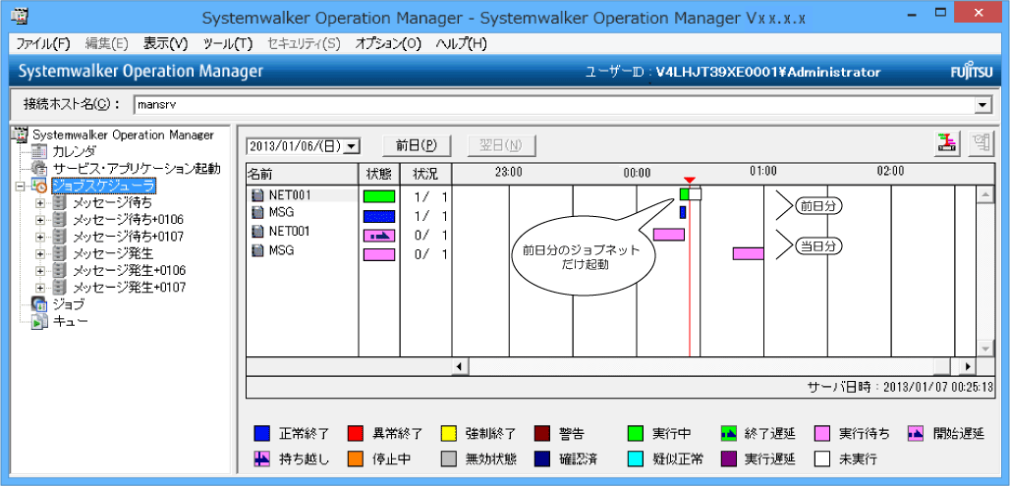Click the pink bar for second NET001 in timeline
This screenshot has height=486, width=1010.
pyautogui.click(x=669, y=235)
